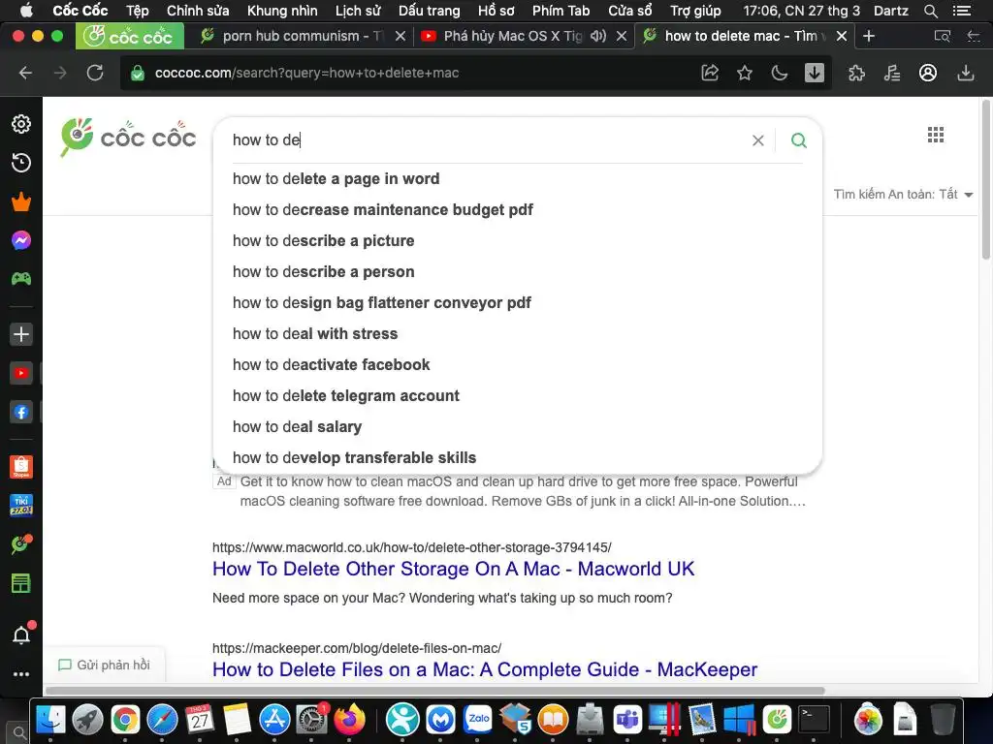Open Spotlight search in the macOS menu bar
This screenshot has height=744, width=993.
tap(930, 11)
